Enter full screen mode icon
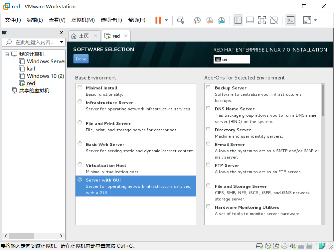The width and height of the screenshot is (334, 250). tap(262, 20)
